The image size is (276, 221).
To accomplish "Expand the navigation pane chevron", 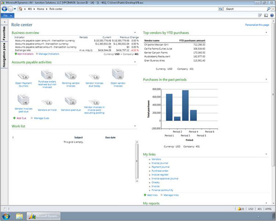I will click(x=5, y=22).
